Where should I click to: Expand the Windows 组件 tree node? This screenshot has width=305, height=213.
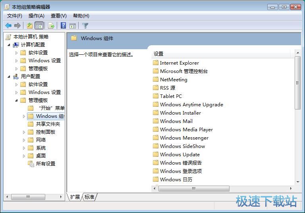click(x=24, y=116)
